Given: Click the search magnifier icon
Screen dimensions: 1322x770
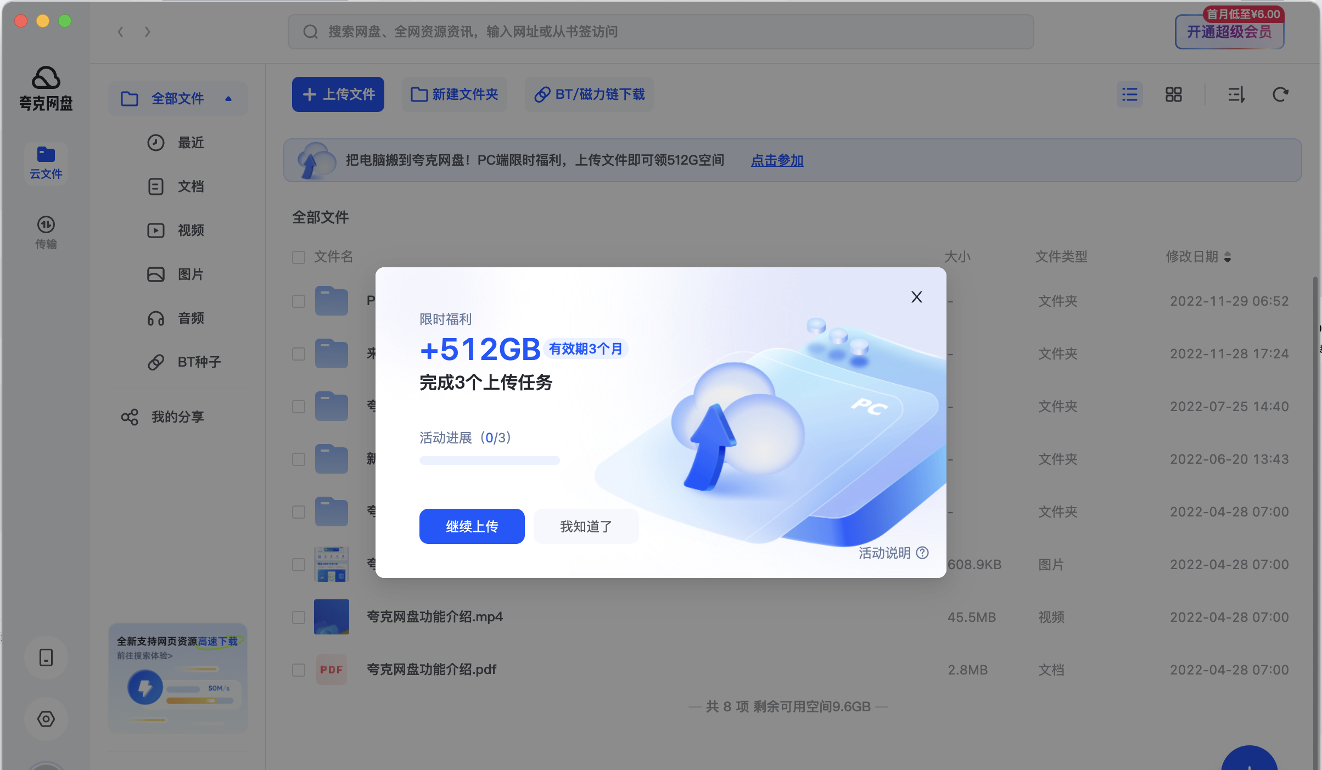Looking at the screenshot, I should point(311,32).
